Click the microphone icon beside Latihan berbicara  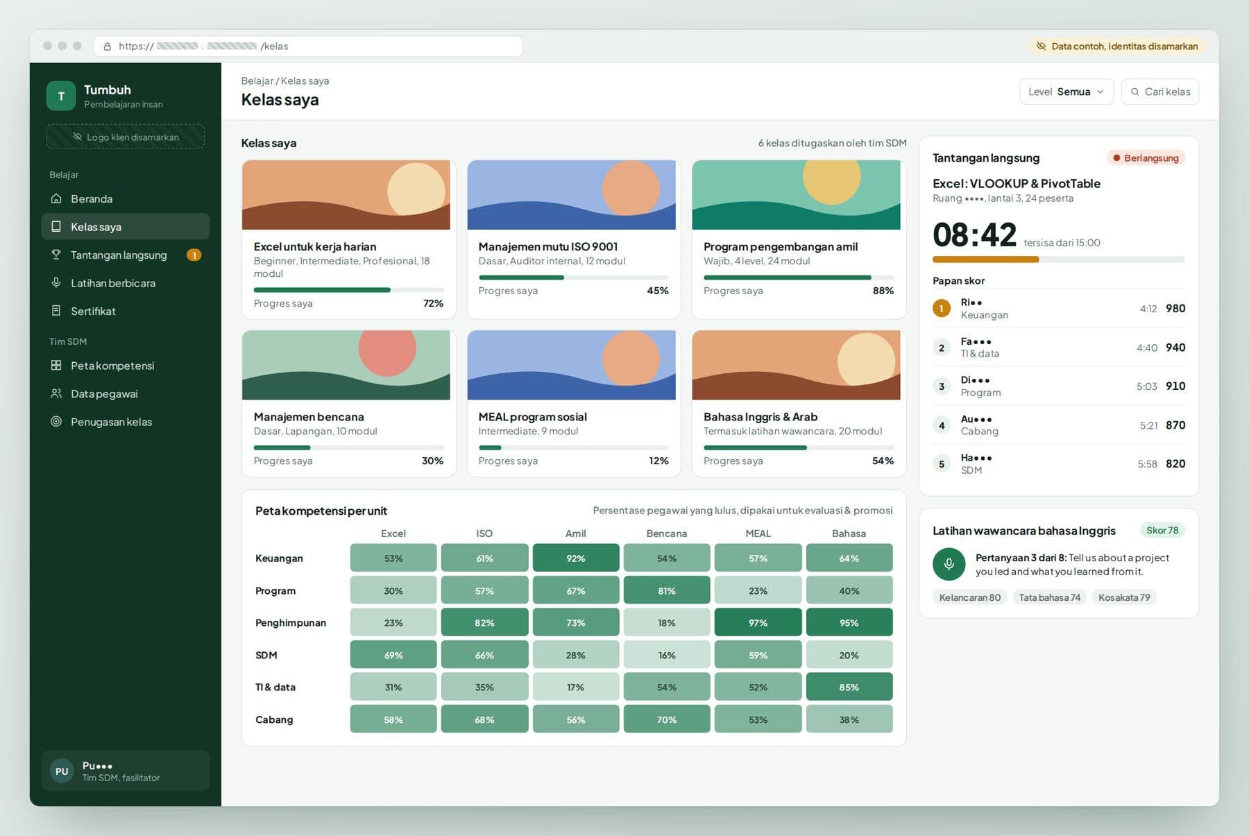pos(56,283)
